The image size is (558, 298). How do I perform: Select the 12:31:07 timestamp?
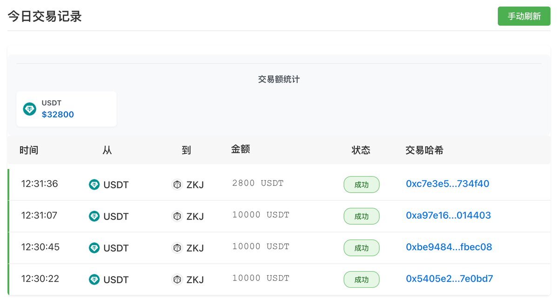click(x=39, y=215)
